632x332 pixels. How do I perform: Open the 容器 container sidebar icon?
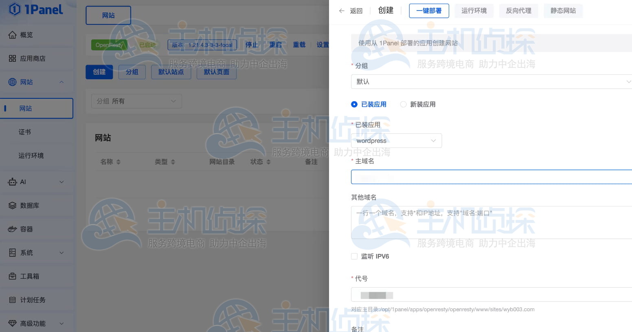click(x=13, y=229)
